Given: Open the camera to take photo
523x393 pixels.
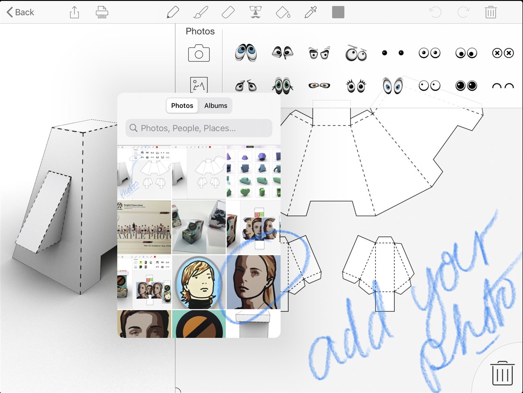Looking at the screenshot, I should (199, 53).
